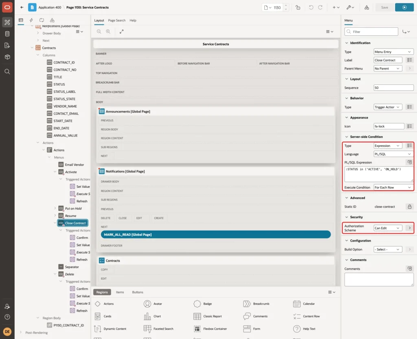Expand the Put on Hold menu entry
The width and height of the screenshot is (417, 339).
[55, 208]
